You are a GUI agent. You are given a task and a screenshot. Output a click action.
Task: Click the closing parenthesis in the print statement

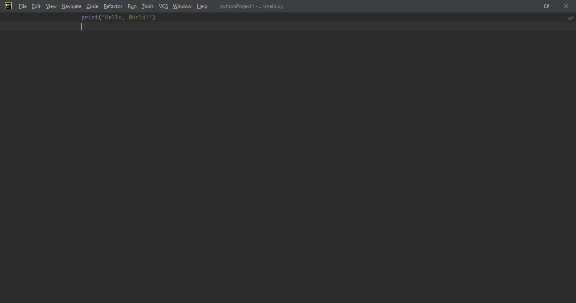coord(153,17)
